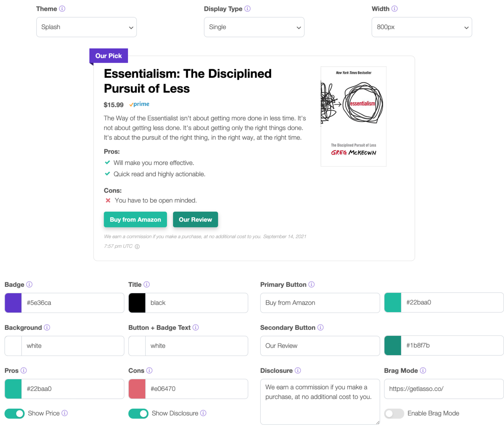Click the info icon beside Display Type
504x430 pixels.
[248, 9]
